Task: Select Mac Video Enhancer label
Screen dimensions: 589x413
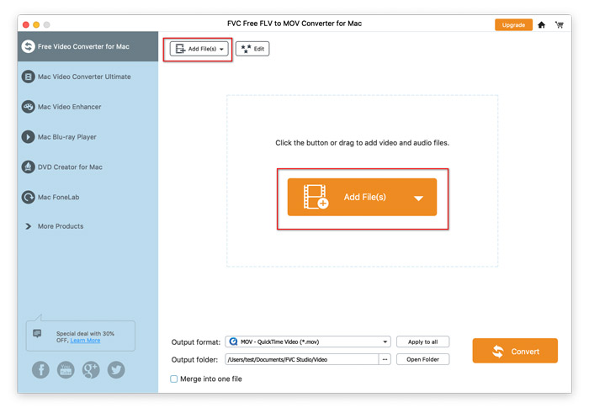Action: (x=70, y=107)
